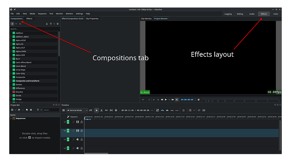This screenshot has height=165, width=291.
Task: Activate the Selection arrow tool
Action: click(97, 110)
